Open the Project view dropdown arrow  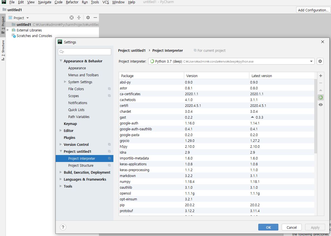[x=28, y=18]
